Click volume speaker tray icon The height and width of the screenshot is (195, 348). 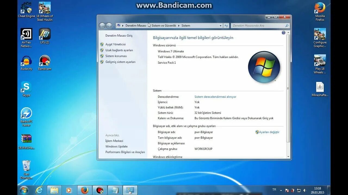click(x=304, y=190)
